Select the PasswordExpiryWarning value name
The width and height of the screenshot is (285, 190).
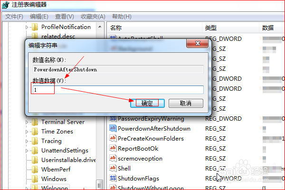(151, 119)
